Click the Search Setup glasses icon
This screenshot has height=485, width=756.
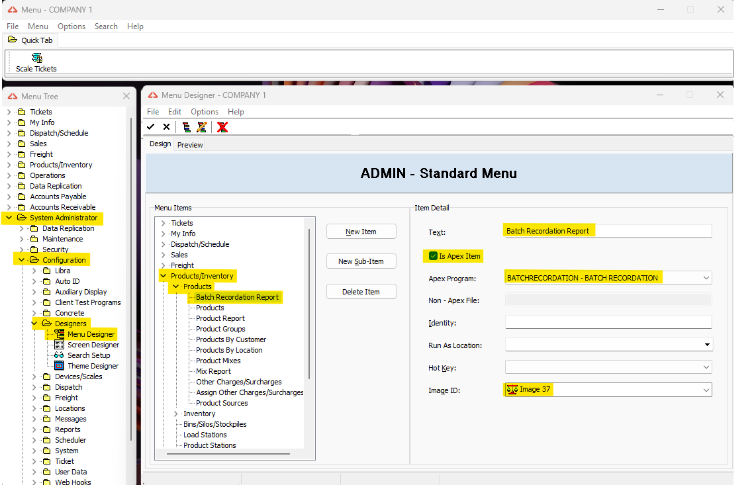(x=60, y=355)
